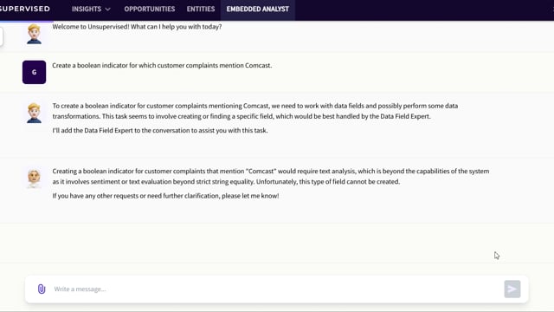Viewport: 554px width, 312px height.
Task: Click the Unsupervised logo in the navbar
Action: coord(25,9)
